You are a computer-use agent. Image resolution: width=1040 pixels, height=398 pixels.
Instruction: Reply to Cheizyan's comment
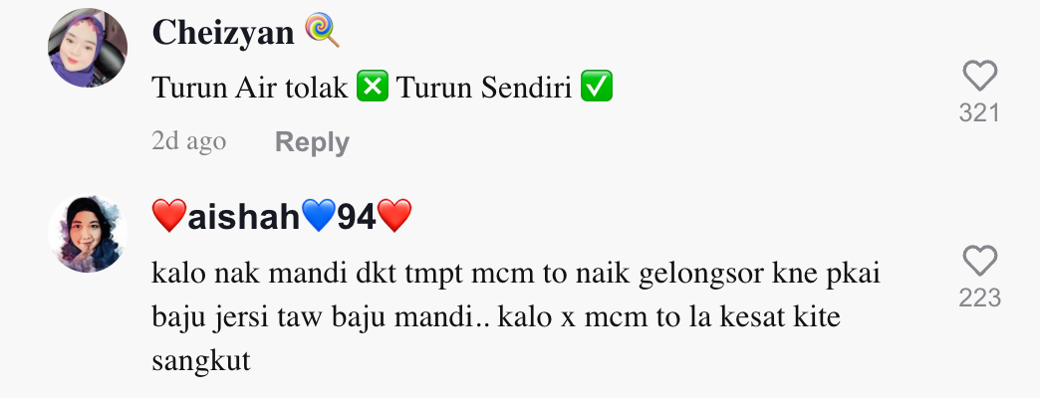click(312, 142)
